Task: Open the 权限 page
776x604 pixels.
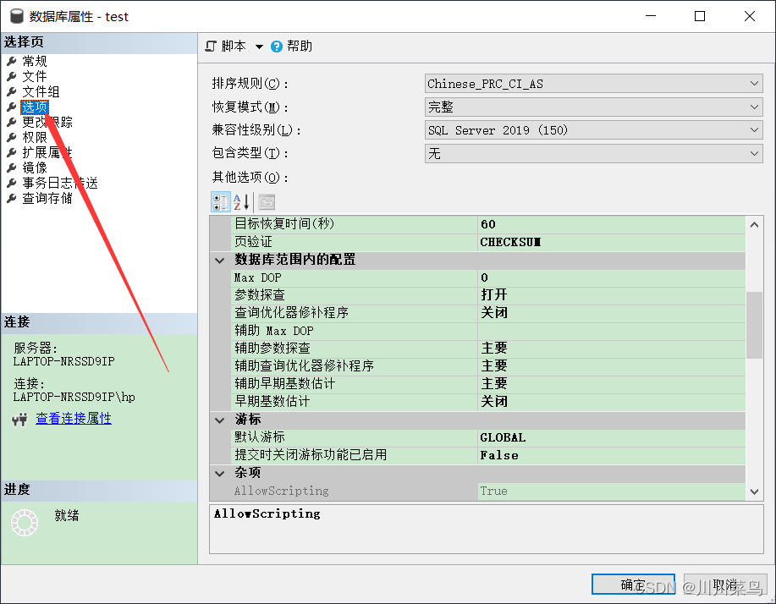Action: tap(35, 138)
